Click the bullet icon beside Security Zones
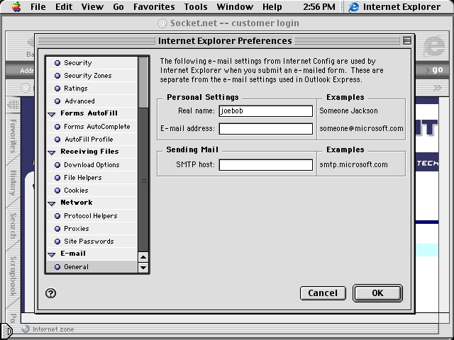Screen dimensions: 454x340 [57, 76]
